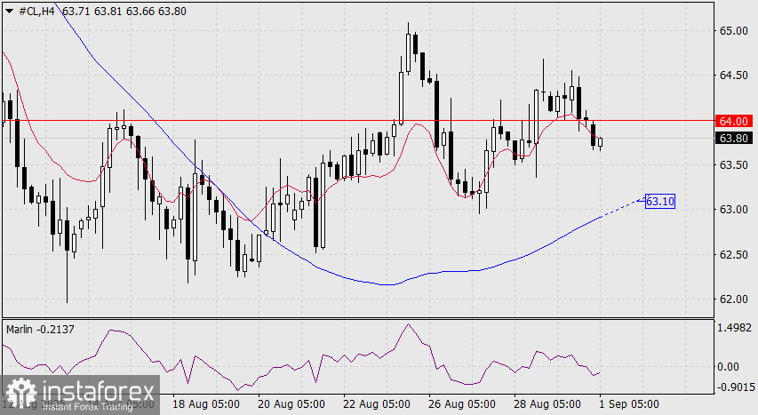
Task: Select the 0.00 oscillator scale value
Action: 728,367
